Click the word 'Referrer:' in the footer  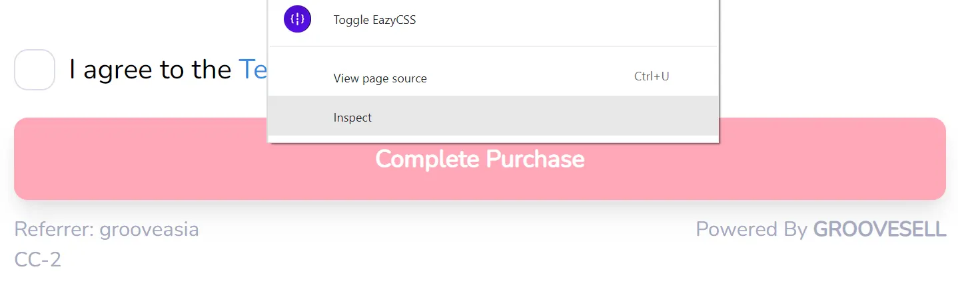(54, 229)
